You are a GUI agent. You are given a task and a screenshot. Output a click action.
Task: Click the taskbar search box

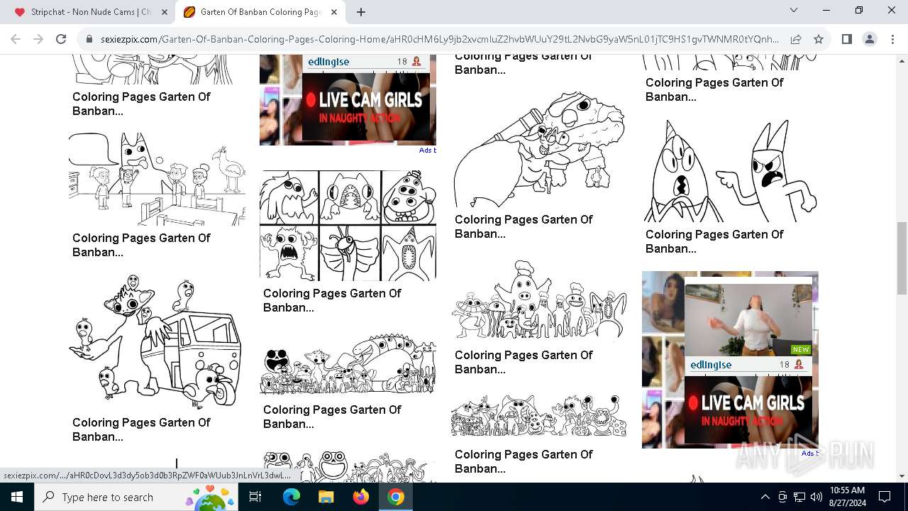pos(138,497)
